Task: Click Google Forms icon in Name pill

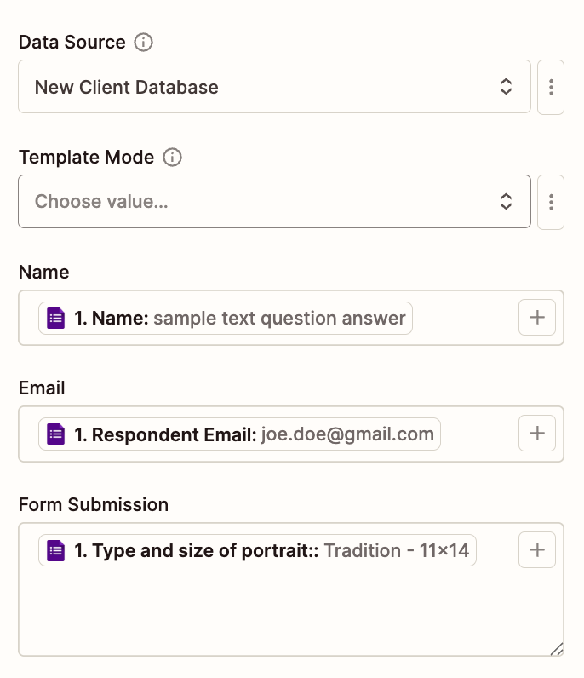Action: point(56,319)
